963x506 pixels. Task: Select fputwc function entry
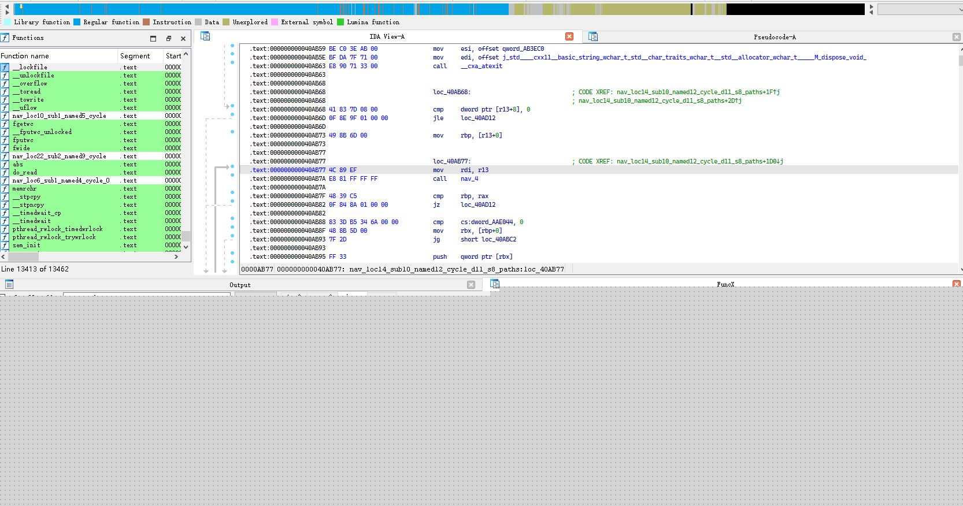(91, 140)
